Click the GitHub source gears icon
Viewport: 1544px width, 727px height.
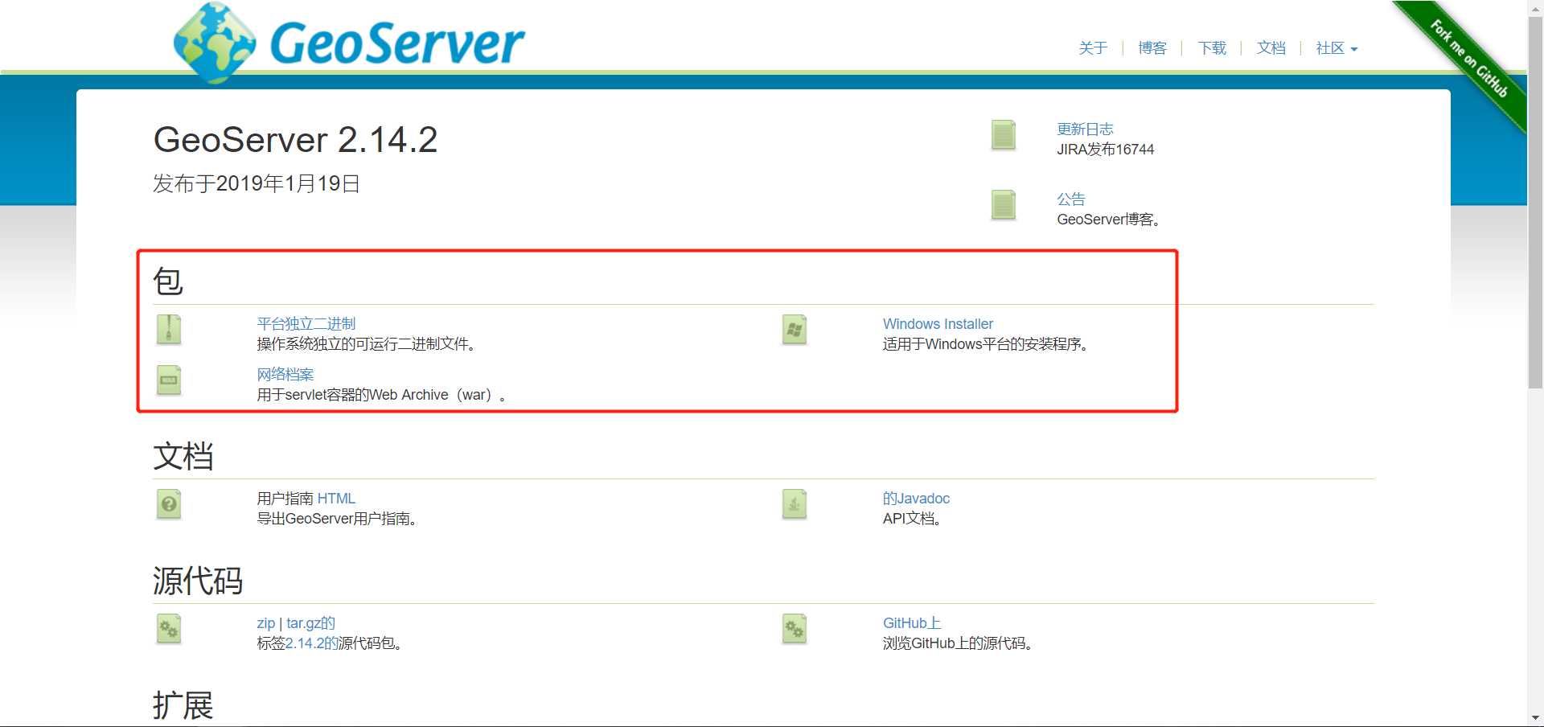795,629
